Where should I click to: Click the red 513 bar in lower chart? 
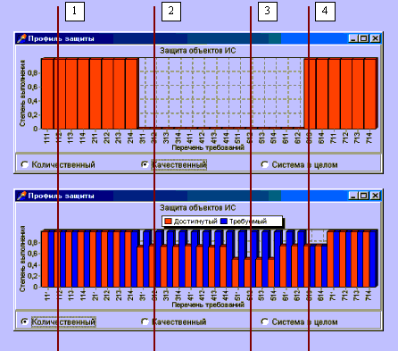tap(259, 273)
